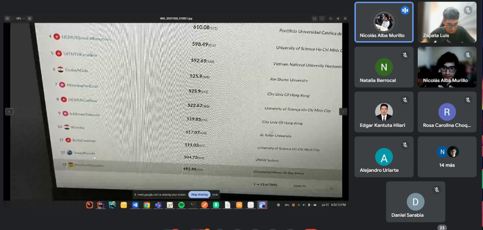Go to the previous image arrow

point(9,111)
